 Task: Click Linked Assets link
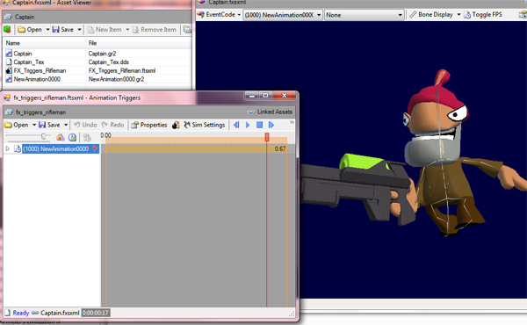click(x=271, y=112)
